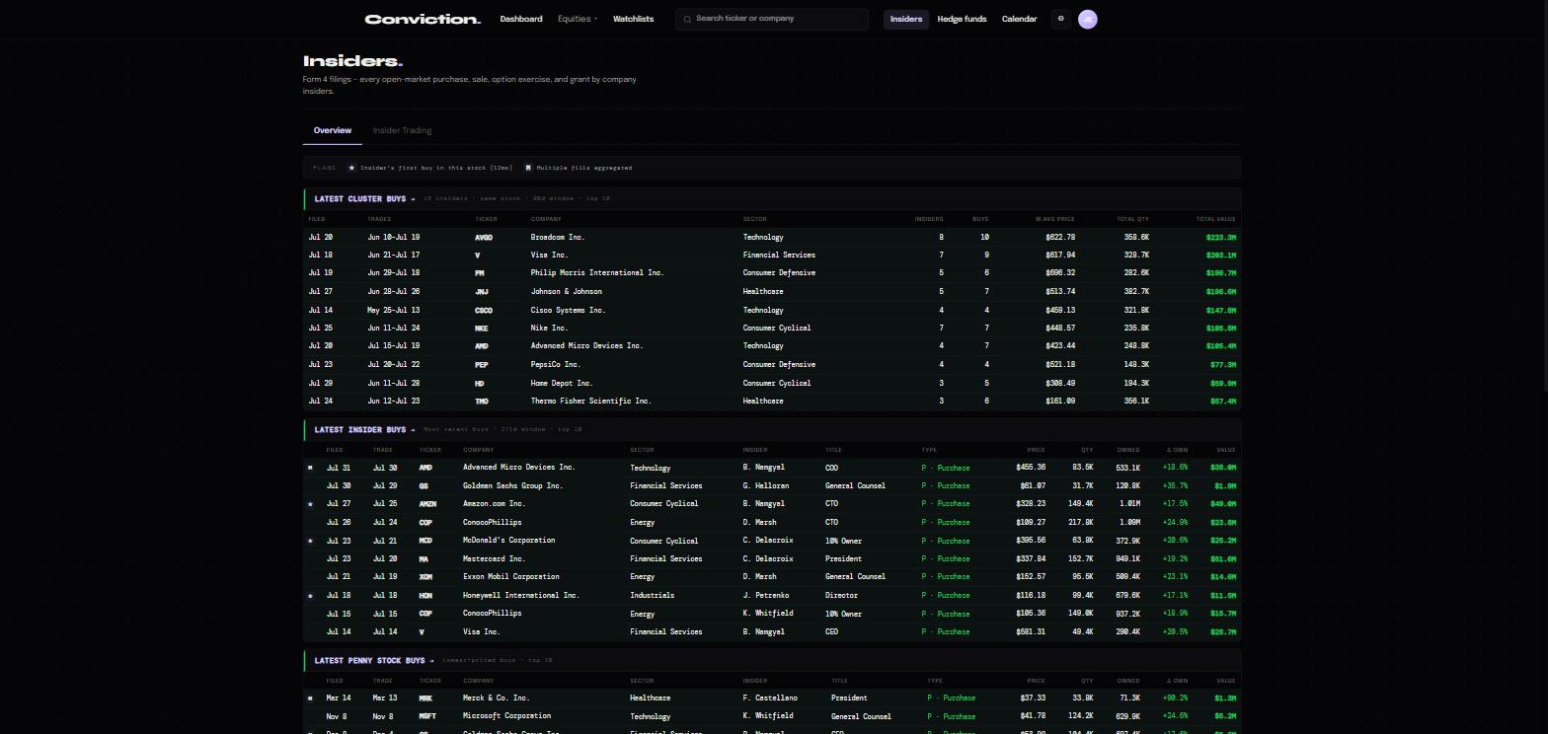Click Johnson & Johnson company name
The width and height of the screenshot is (1548, 734).
(567, 292)
